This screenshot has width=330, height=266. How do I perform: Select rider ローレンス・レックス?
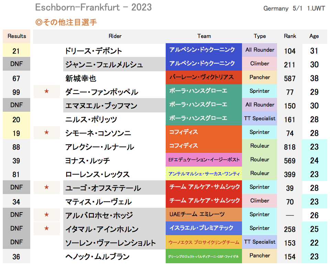tap(97, 174)
